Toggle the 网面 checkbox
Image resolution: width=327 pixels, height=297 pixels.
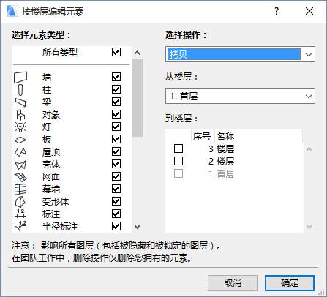point(116,176)
